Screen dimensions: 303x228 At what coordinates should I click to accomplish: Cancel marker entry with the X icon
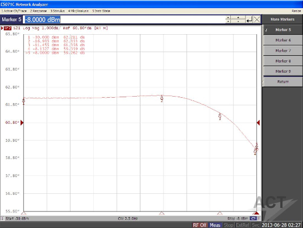coord(257,19)
